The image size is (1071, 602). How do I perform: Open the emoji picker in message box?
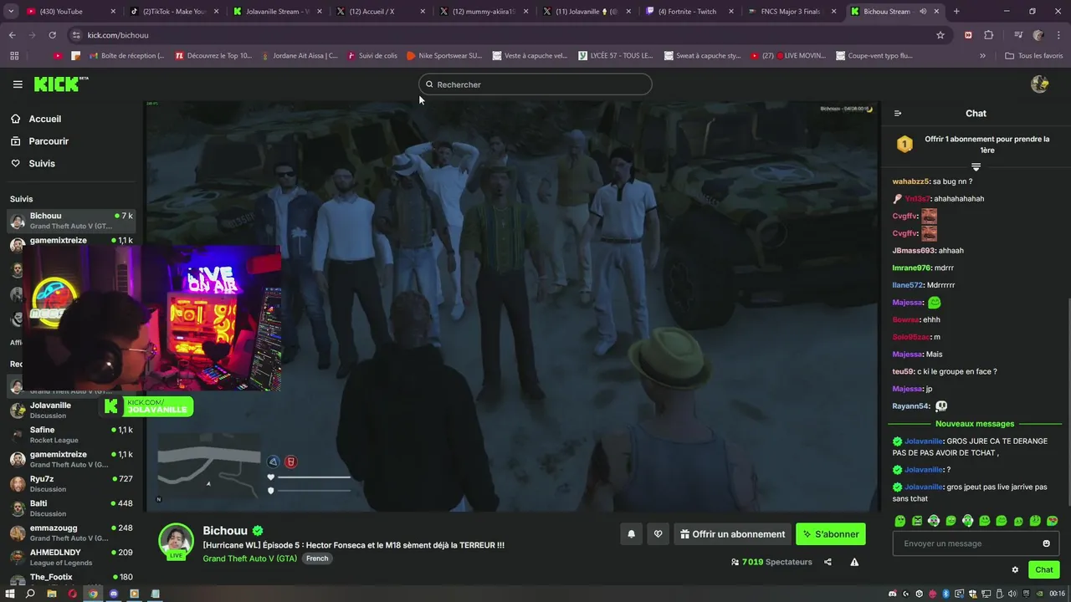pos(1046,543)
